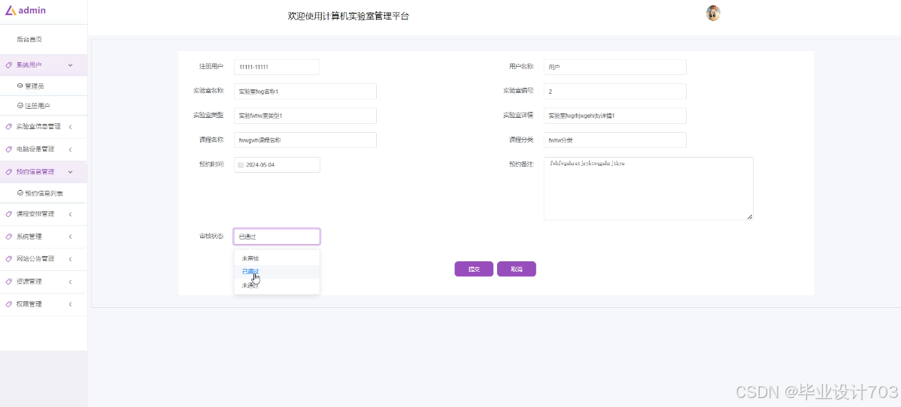Open the 审核状态 dropdown showing 已通过
901x407 pixels.
[277, 237]
